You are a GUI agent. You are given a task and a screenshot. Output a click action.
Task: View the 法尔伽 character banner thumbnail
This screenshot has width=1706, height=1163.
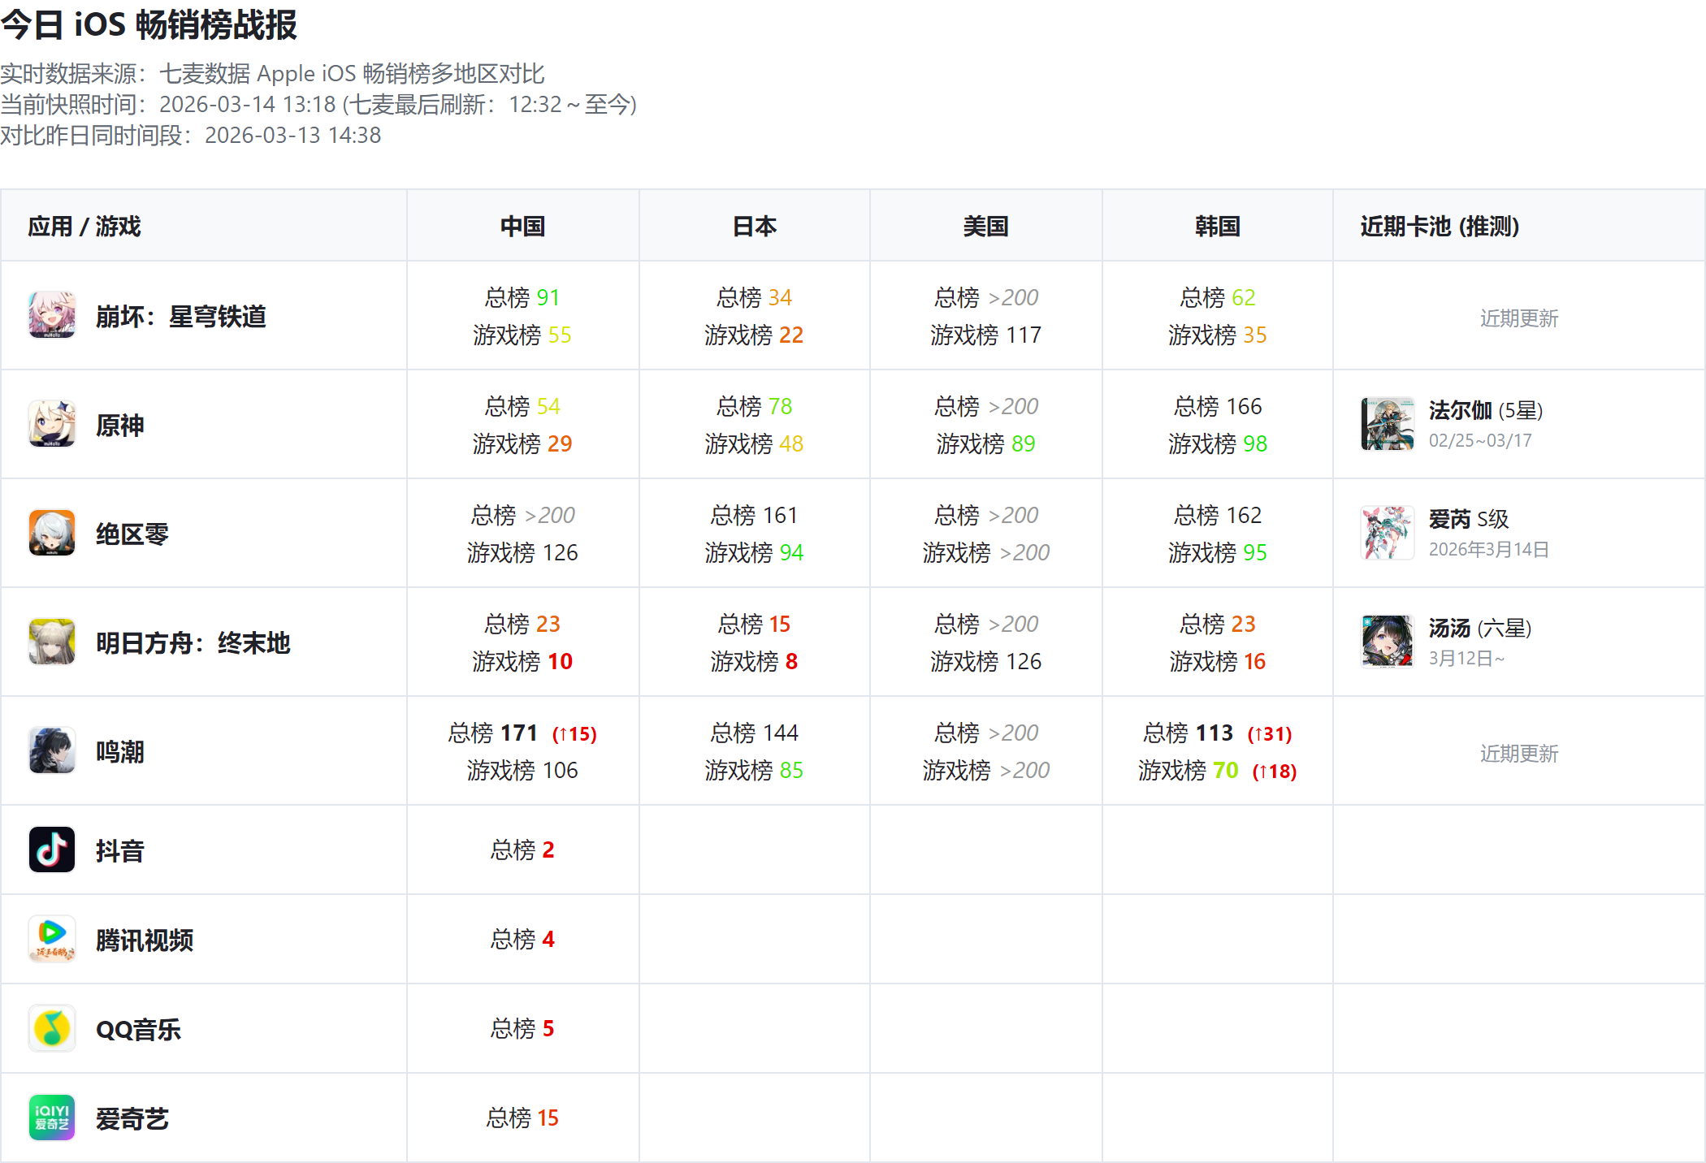(1388, 424)
